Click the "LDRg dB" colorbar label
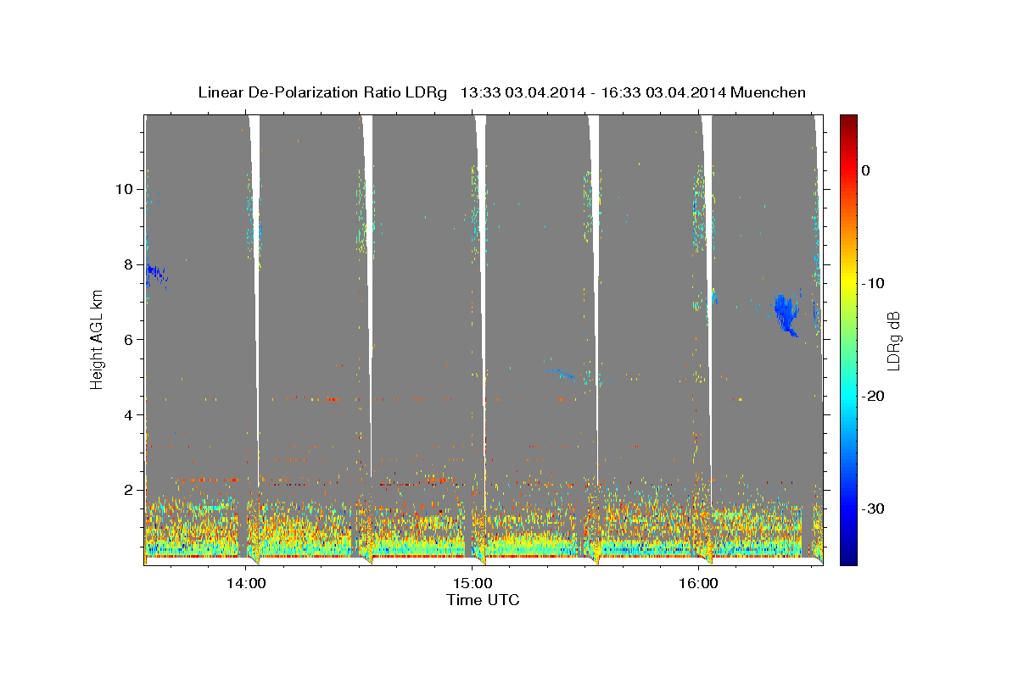The image size is (1018, 678). point(892,341)
